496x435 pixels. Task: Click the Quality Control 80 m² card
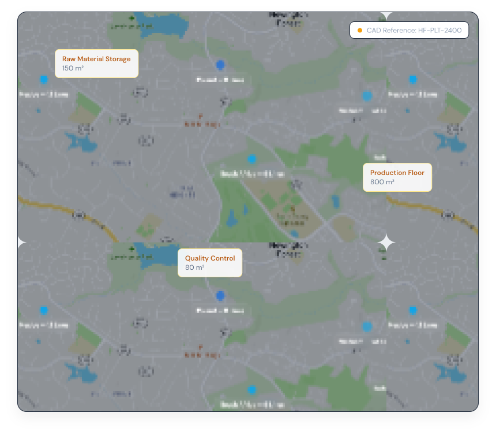210,263
